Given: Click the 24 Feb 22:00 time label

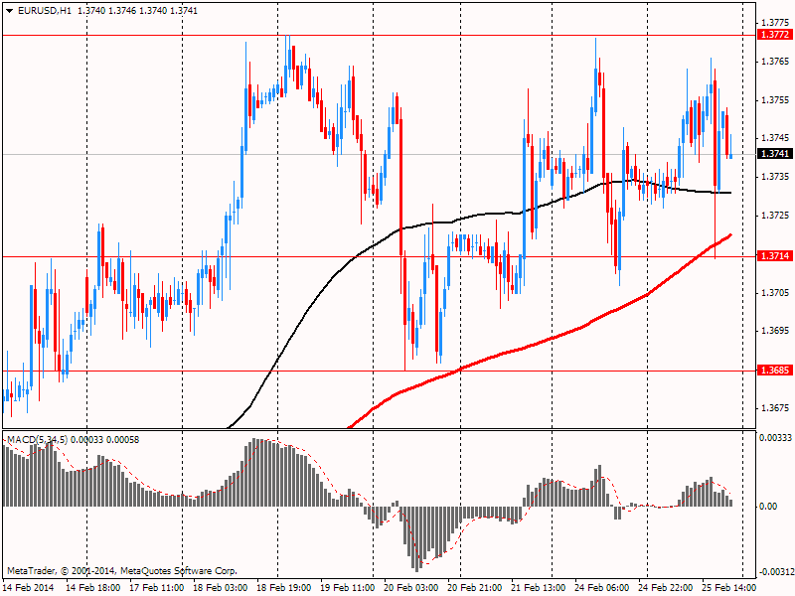Looking at the screenshot, I should (x=665, y=588).
